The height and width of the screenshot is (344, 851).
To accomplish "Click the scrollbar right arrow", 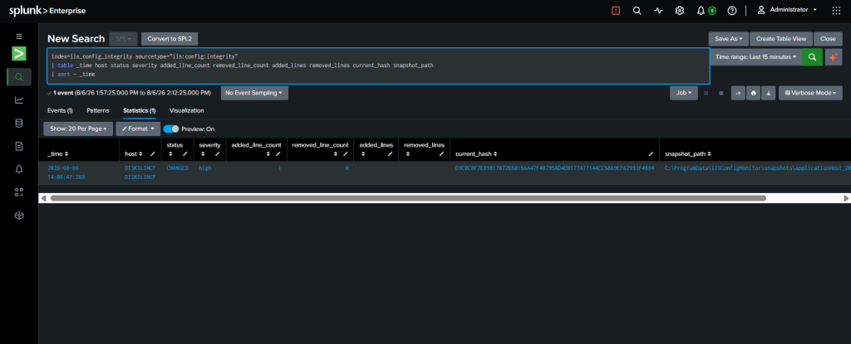I will [845, 198].
